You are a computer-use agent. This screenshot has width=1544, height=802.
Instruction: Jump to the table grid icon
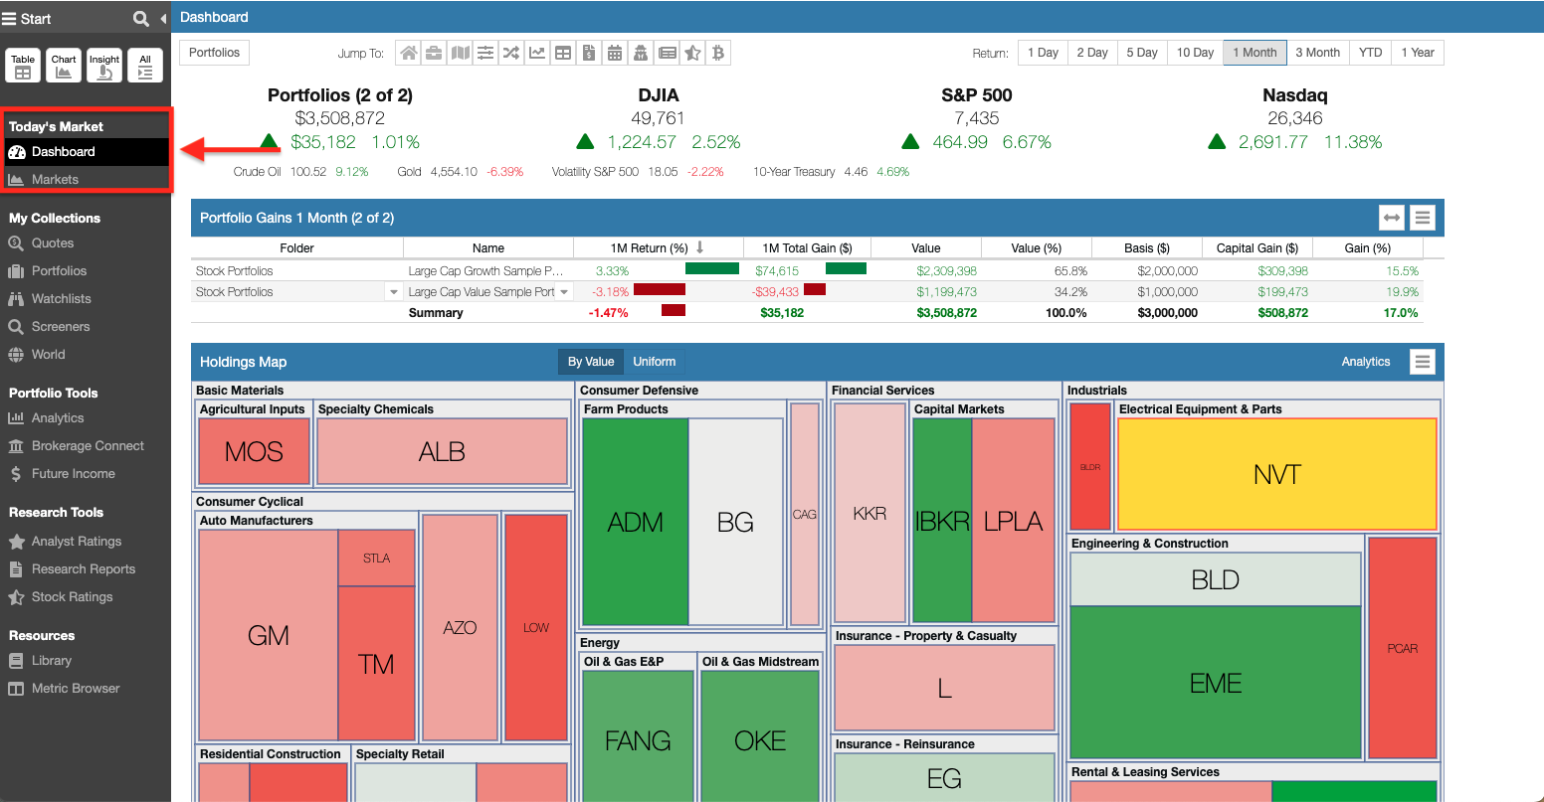coord(563,53)
